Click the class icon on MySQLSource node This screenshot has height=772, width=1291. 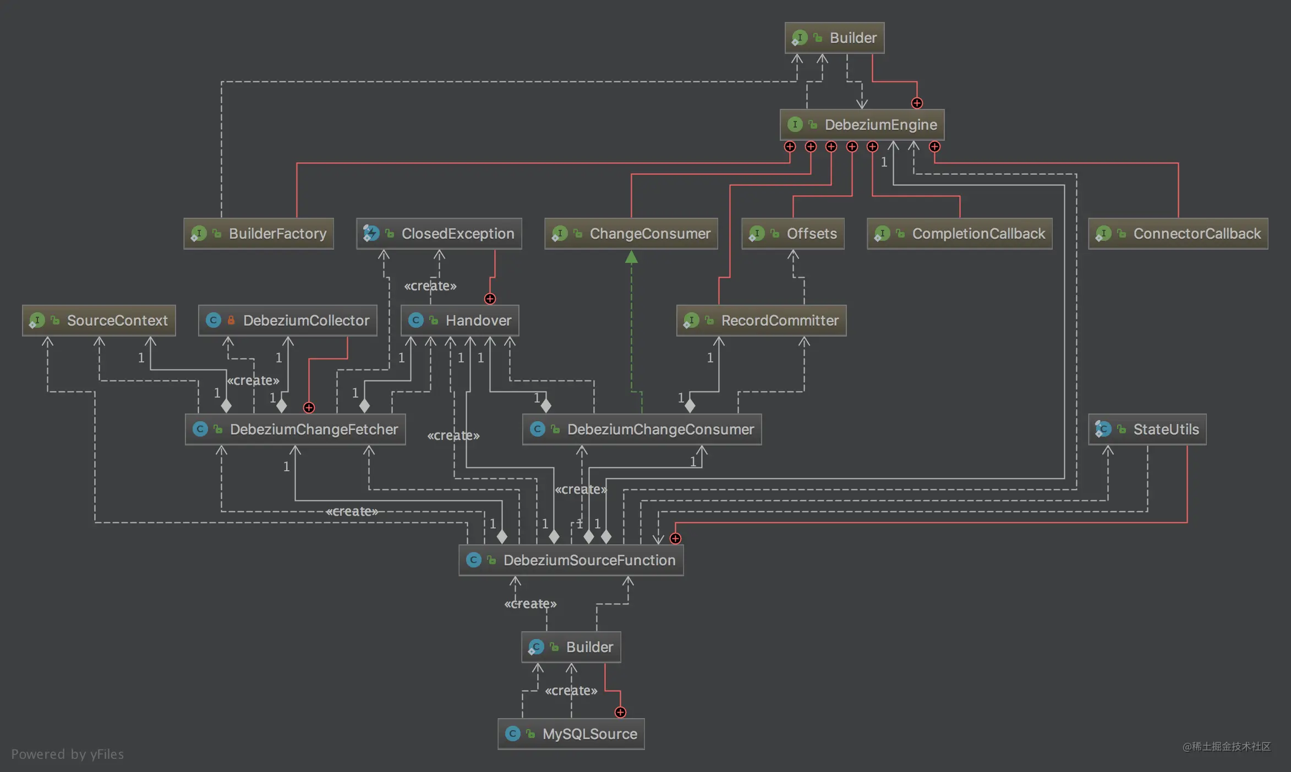512,734
